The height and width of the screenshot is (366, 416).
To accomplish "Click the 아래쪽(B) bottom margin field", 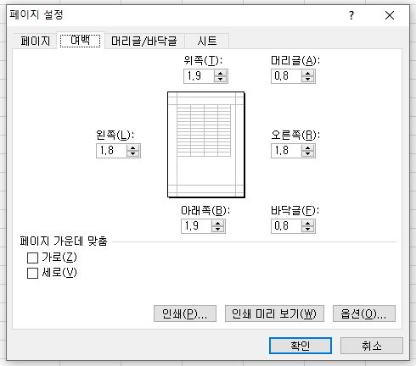I will click(x=196, y=226).
